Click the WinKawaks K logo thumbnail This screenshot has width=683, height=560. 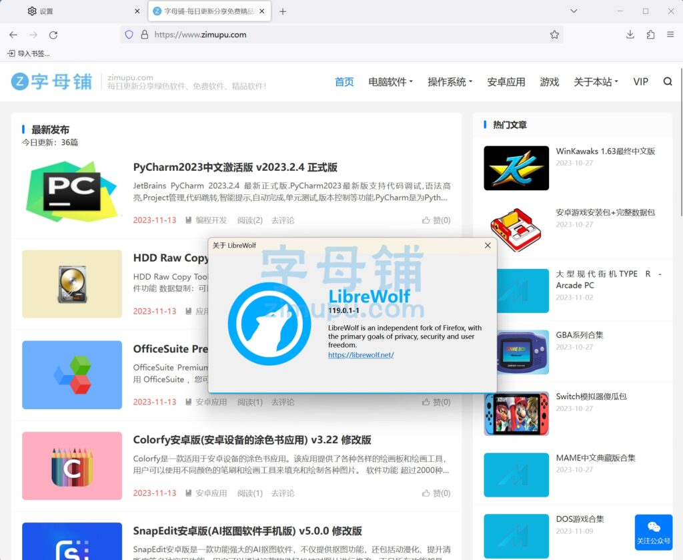[x=516, y=168]
